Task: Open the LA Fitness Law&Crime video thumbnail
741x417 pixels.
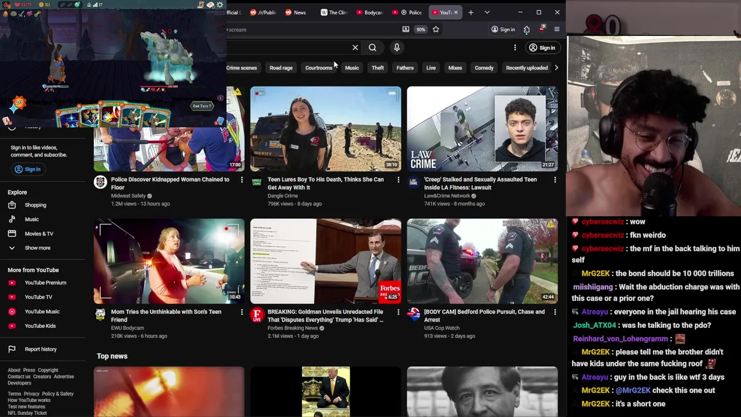Action: tap(482, 129)
